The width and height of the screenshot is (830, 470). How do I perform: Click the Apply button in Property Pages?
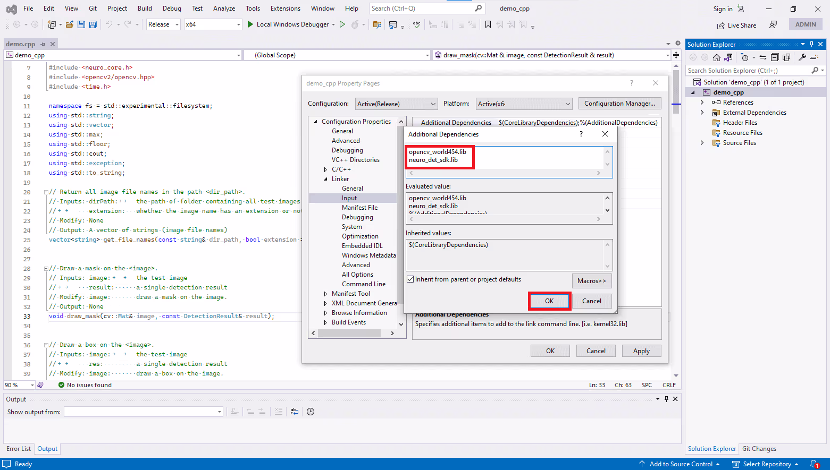(641, 351)
